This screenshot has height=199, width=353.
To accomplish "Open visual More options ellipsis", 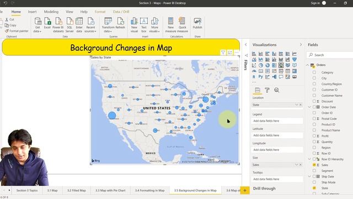I will 237,53.
